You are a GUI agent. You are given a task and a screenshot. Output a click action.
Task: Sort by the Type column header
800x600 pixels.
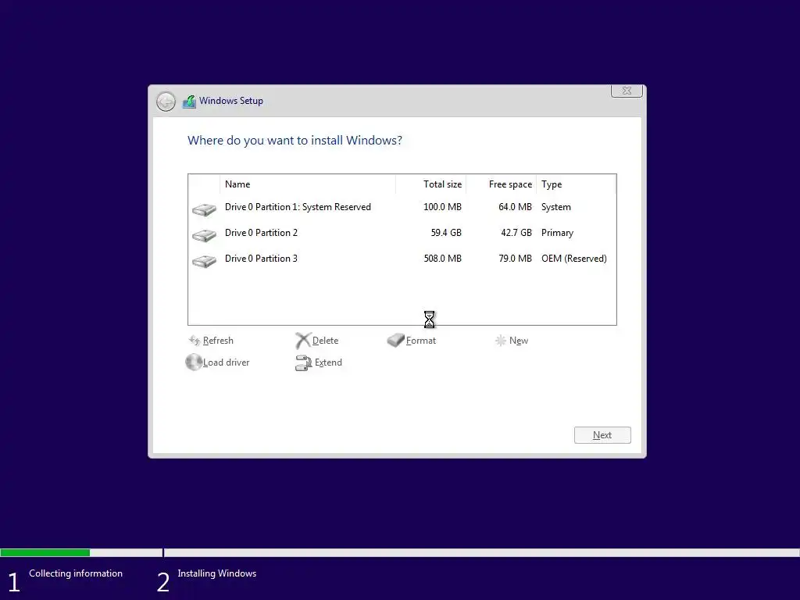576,184
